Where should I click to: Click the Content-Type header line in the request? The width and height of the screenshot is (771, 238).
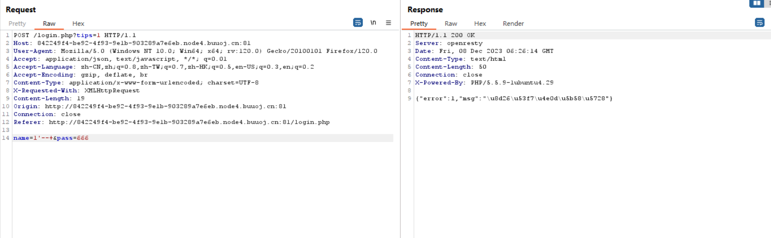click(136, 83)
